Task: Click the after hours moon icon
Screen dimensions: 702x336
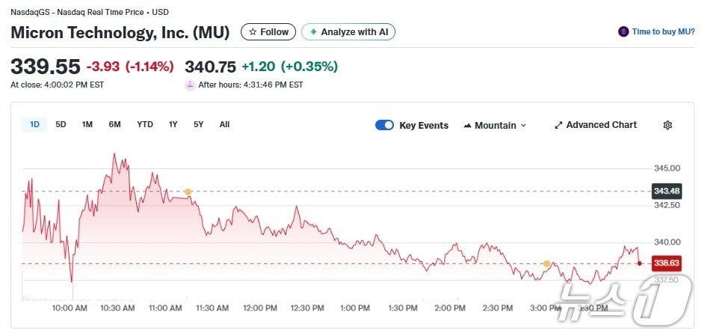Action: pos(190,85)
